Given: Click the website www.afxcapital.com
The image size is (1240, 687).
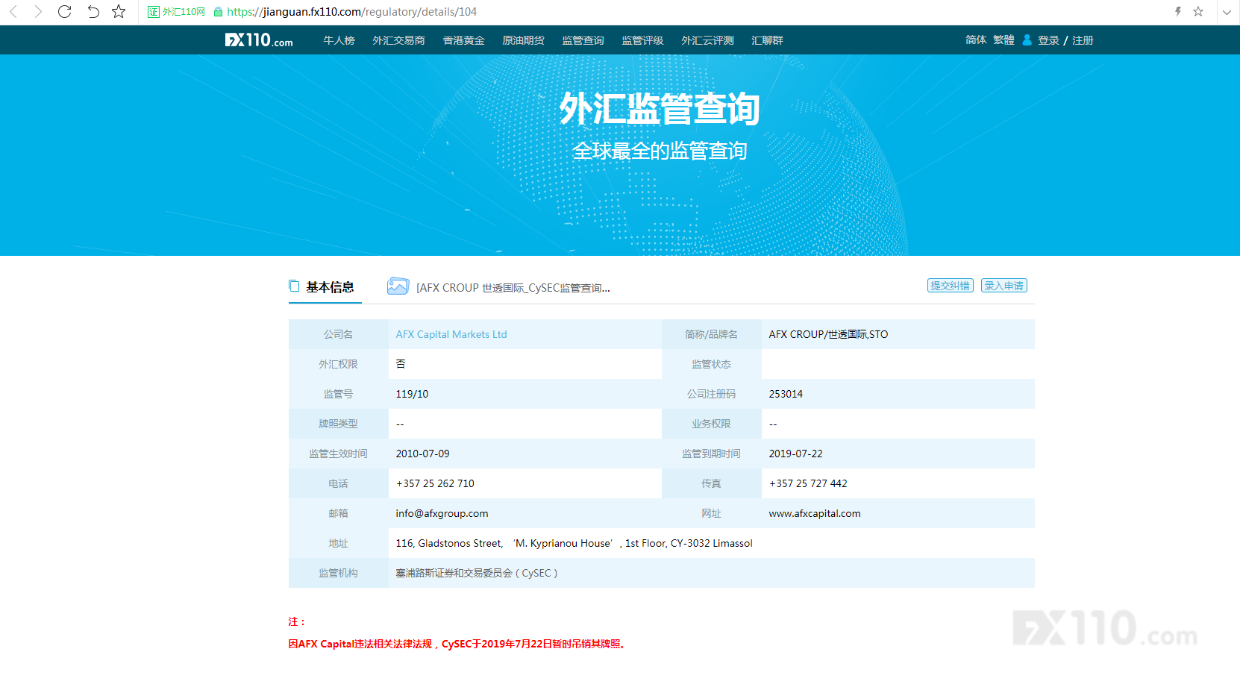Looking at the screenshot, I should point(815,513).
